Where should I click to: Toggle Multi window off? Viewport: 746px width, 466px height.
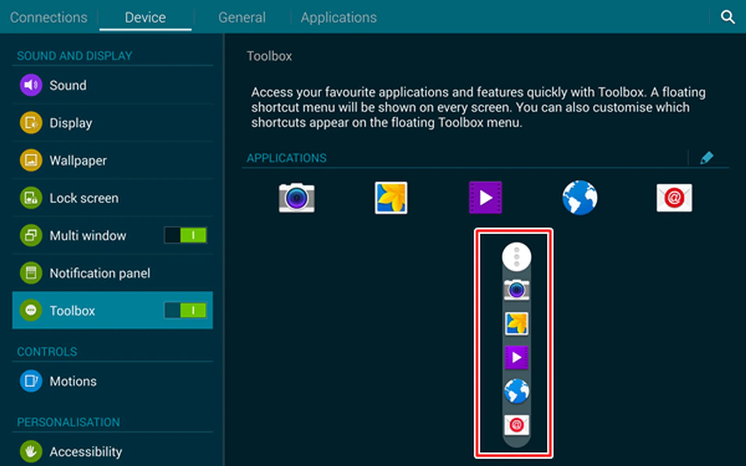click(185, 235)
